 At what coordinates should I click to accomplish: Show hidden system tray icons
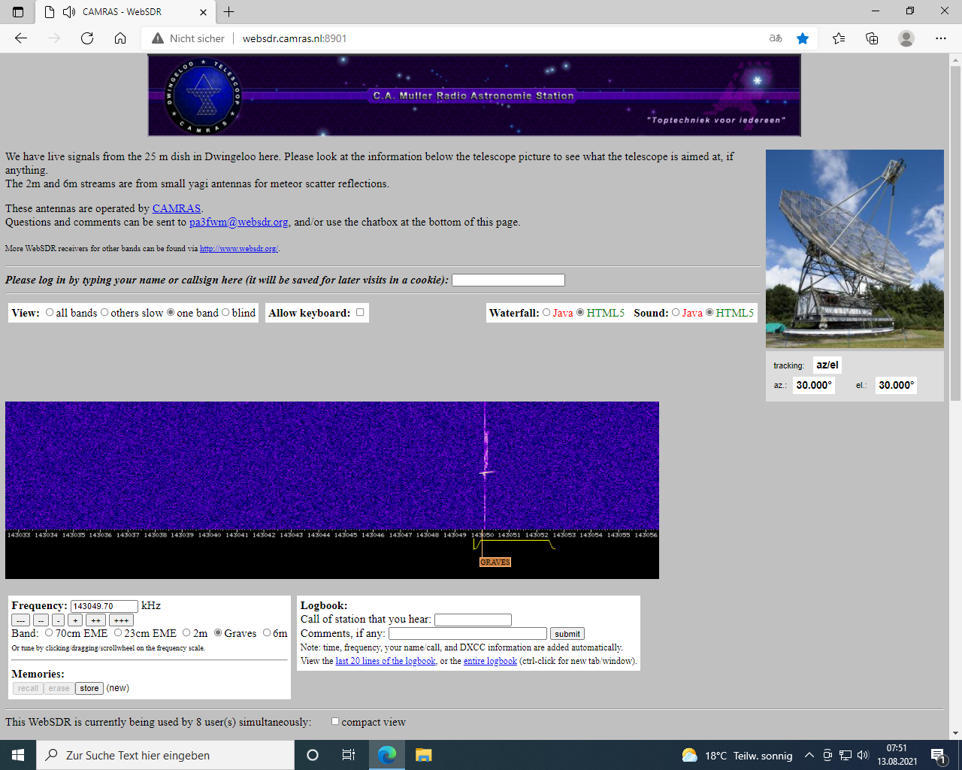pyautogui.click(x=809, y=755)
